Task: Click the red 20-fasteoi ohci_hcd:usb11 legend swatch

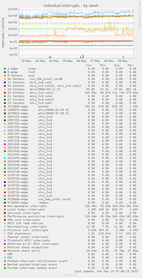Action: click(x=5, y=93)
